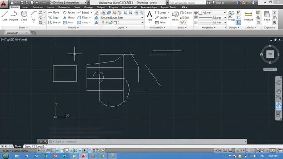Expand the Draw panel
The image size is (283, 159).
click(23, 27)
